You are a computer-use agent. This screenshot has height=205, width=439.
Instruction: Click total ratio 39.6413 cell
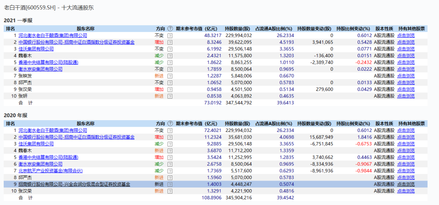tap(285, 103)
